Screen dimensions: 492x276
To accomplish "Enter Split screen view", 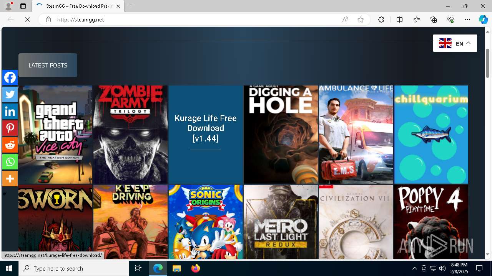I will point(399,20).
